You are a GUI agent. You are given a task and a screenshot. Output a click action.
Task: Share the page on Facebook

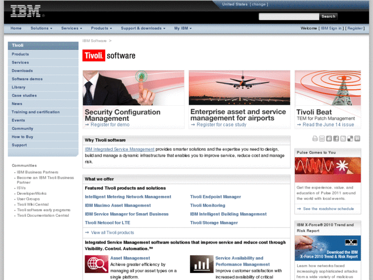point(336,138)
